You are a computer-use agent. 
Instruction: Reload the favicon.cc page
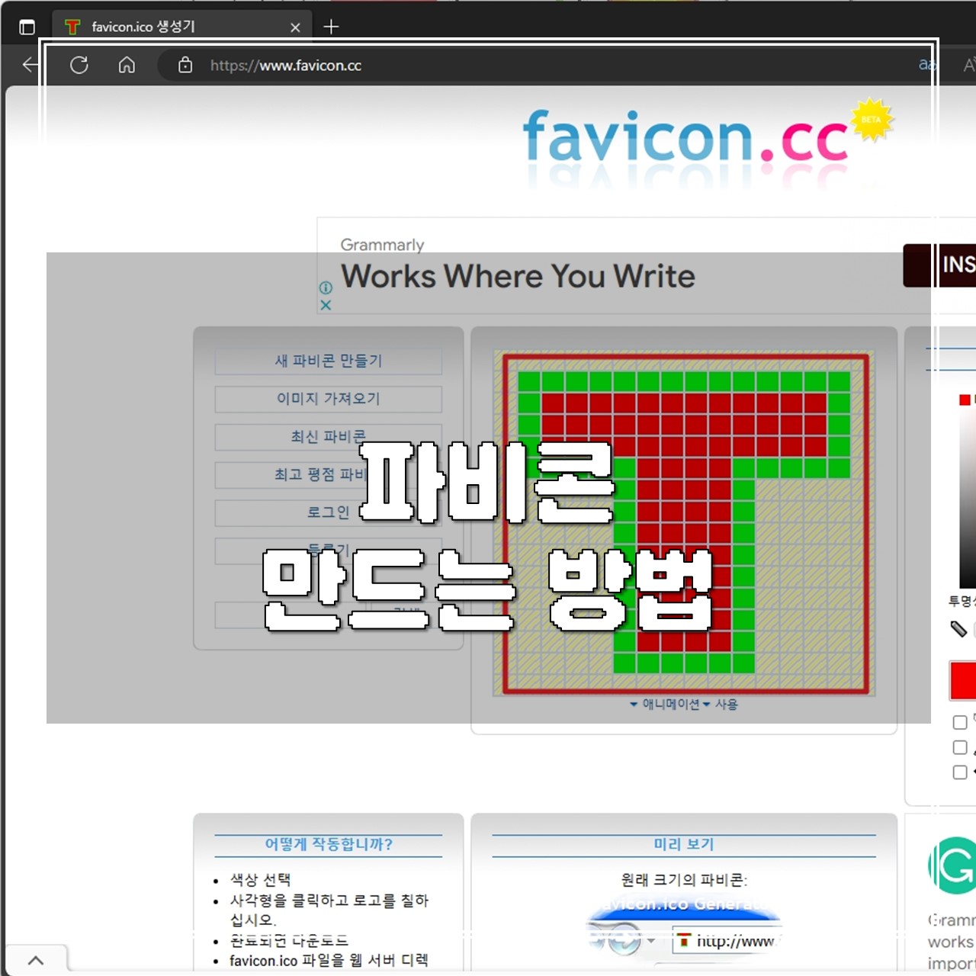coord(79,65)
